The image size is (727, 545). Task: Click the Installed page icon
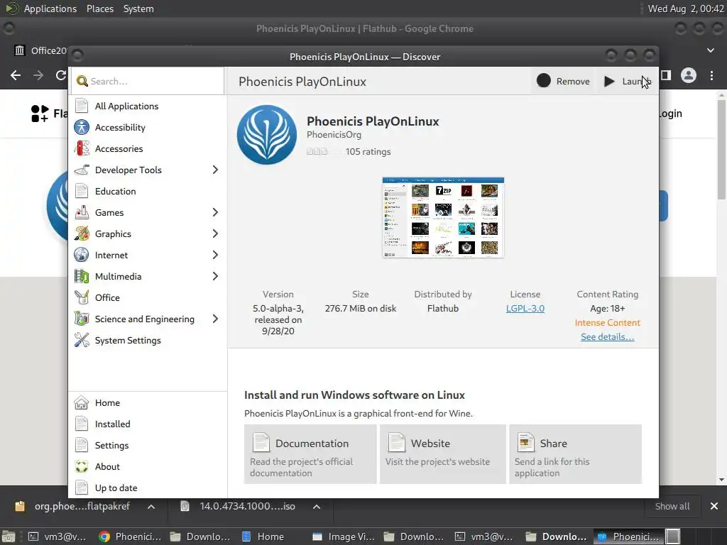pos(82,424)
